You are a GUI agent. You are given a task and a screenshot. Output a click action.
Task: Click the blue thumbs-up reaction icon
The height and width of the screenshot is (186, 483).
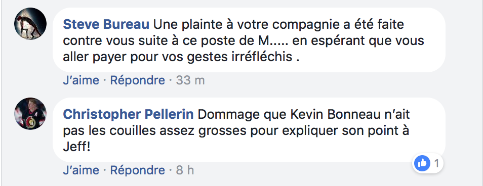[422, 163]
